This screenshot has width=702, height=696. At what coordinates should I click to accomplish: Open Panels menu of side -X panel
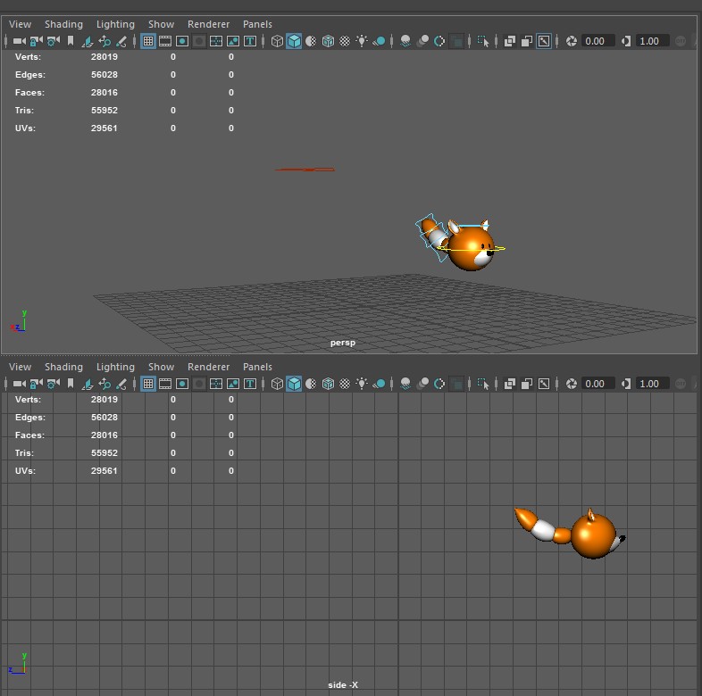(x=257, y=367)
